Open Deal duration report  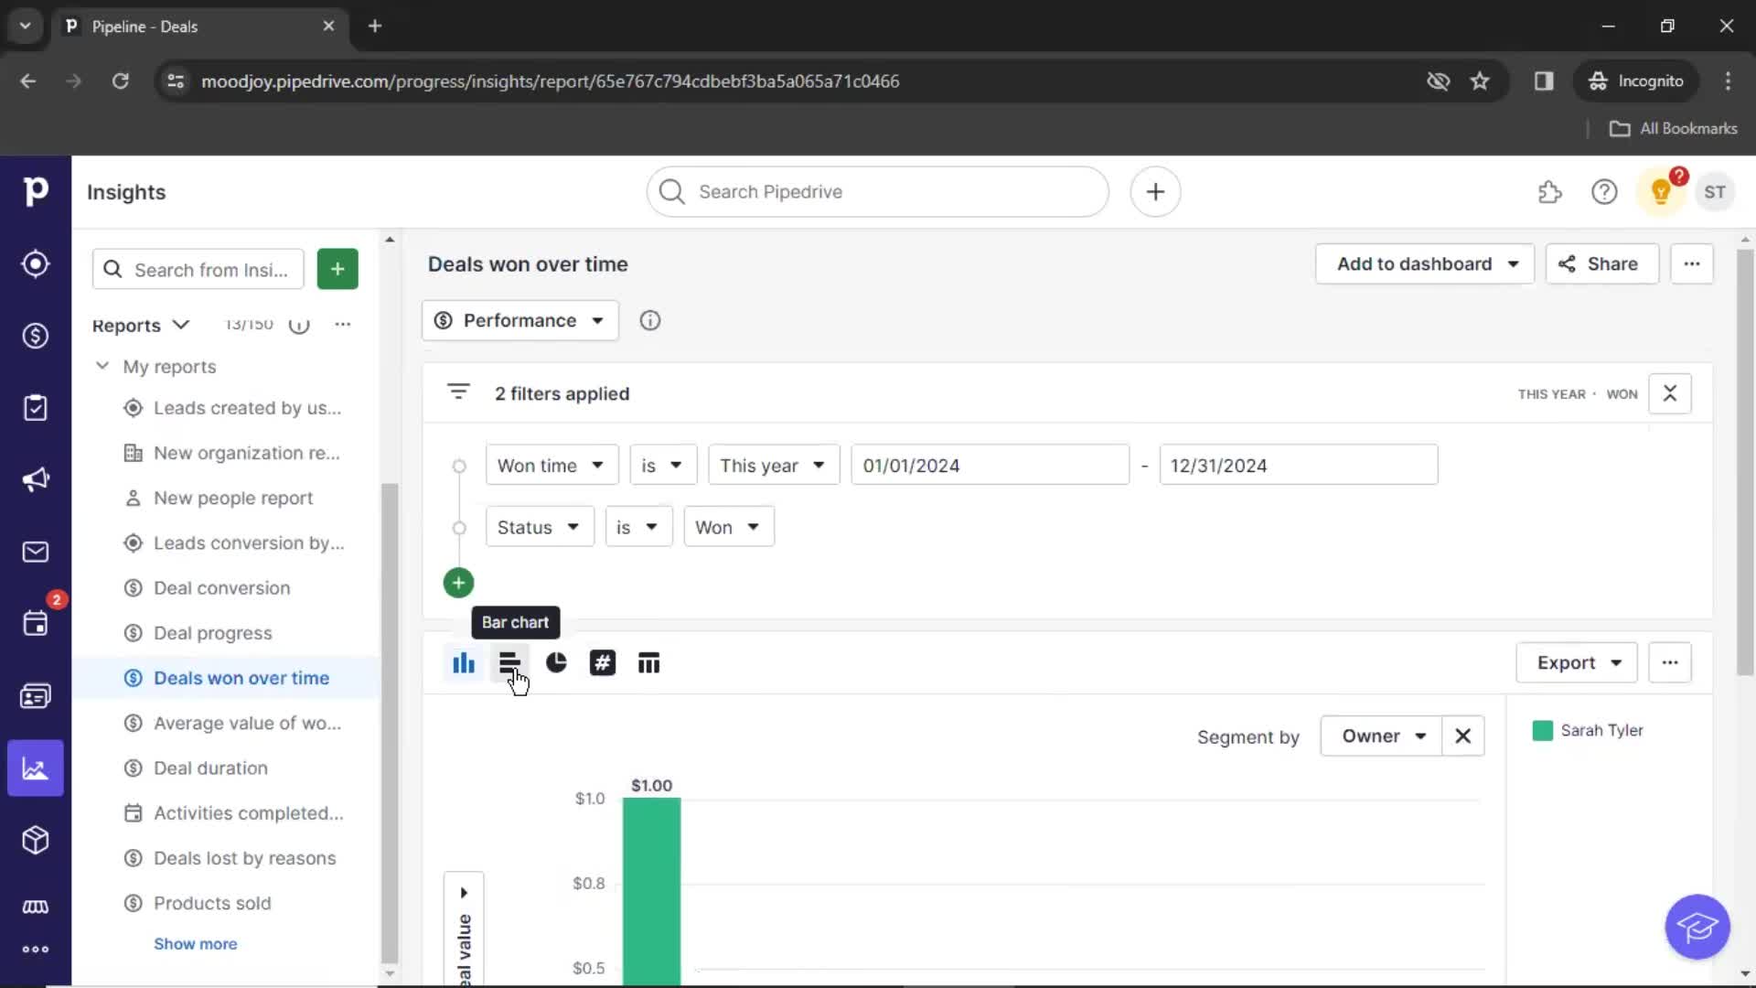pyautogui.click(x=210, y=768)
